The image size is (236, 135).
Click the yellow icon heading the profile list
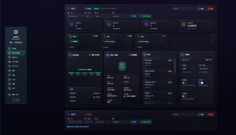tap(145, 55)
